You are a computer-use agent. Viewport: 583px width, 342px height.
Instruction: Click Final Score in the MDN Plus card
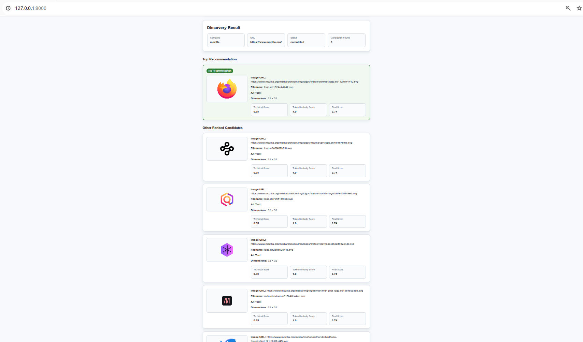(x=347, y=319)
